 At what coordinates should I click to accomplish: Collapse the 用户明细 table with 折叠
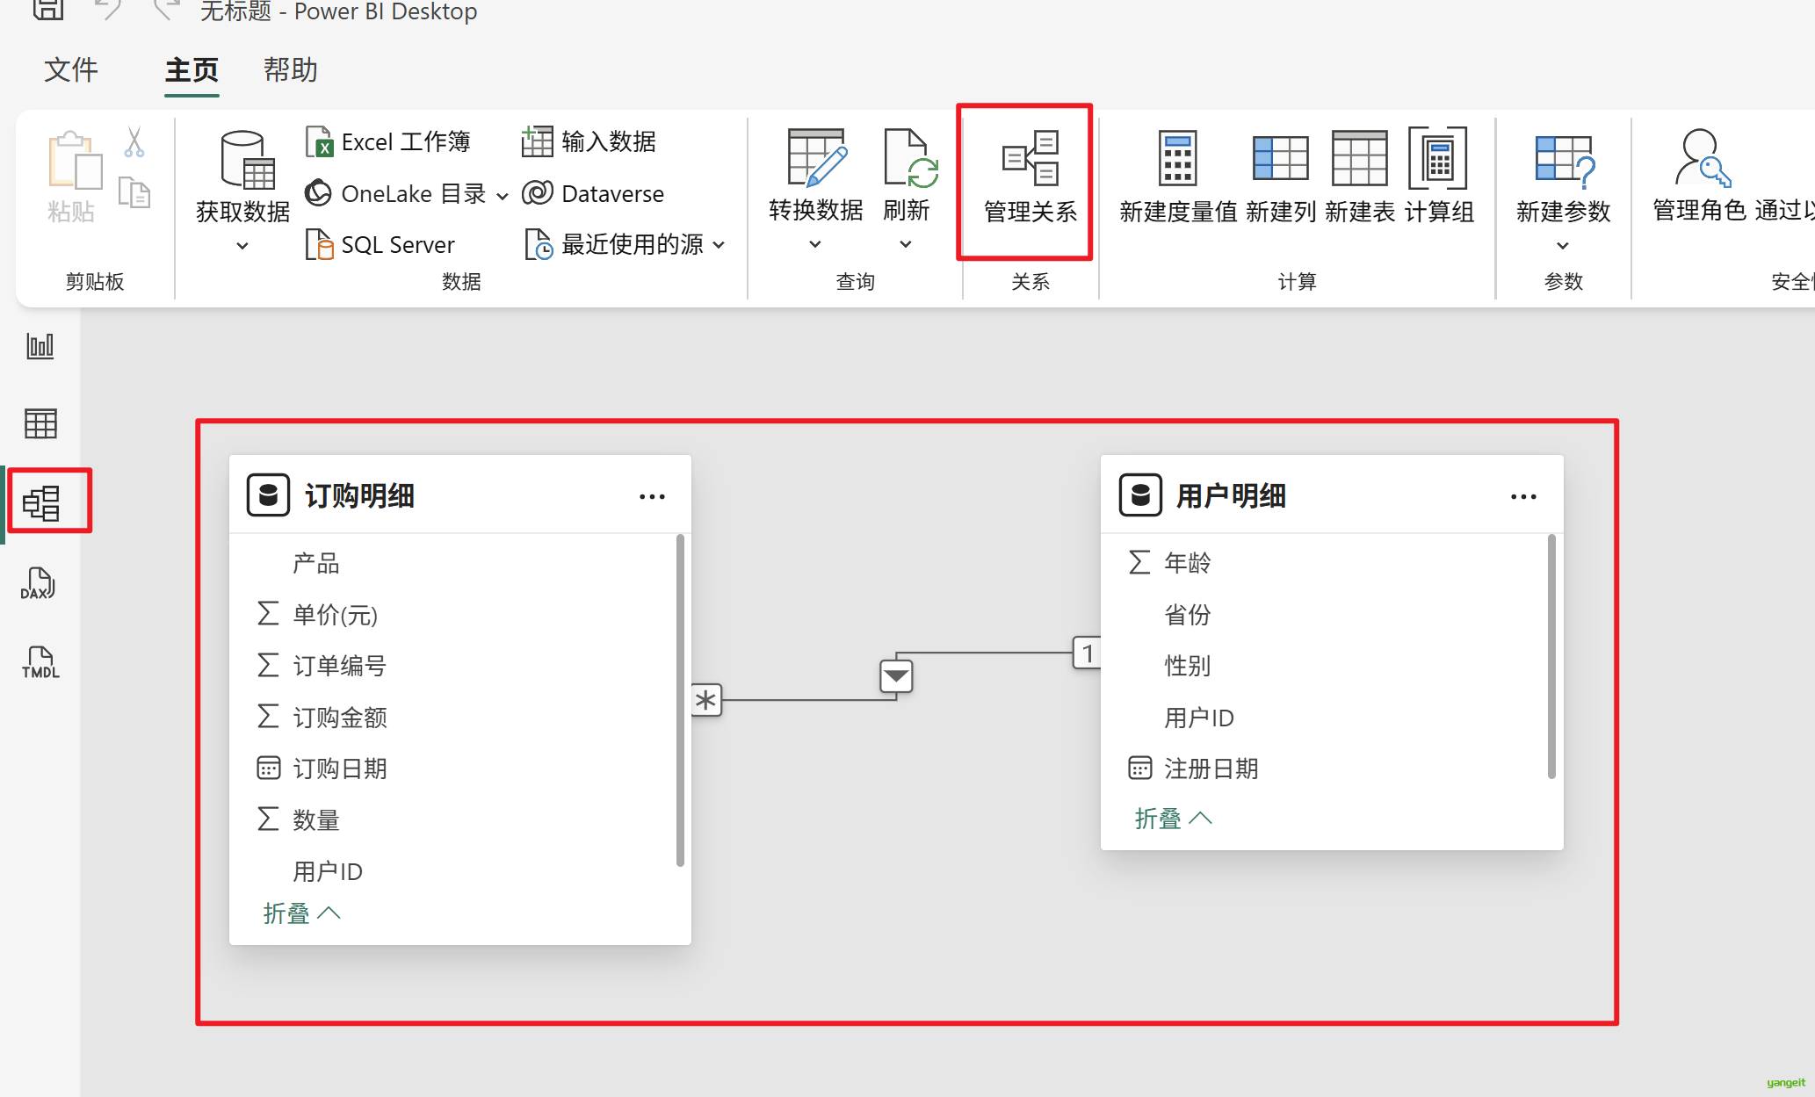pyautogui.click(x=1173, y=819)
